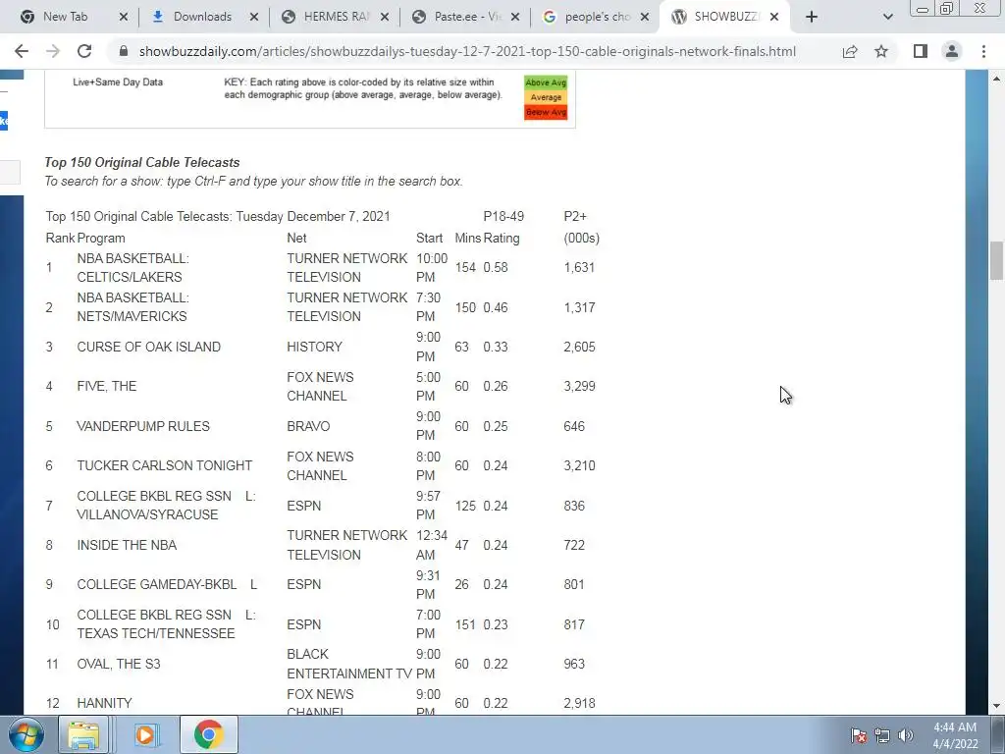Screen dimensions: 1005x754
Task: Click VANDERPUMP RULES program name
Action: tap(143, 426)
